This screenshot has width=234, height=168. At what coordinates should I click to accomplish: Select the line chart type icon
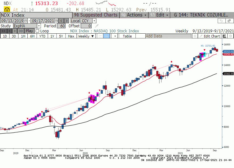point(100,36)
